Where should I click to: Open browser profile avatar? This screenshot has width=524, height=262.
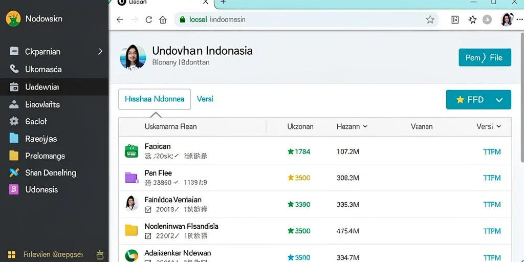click(507, 20)
